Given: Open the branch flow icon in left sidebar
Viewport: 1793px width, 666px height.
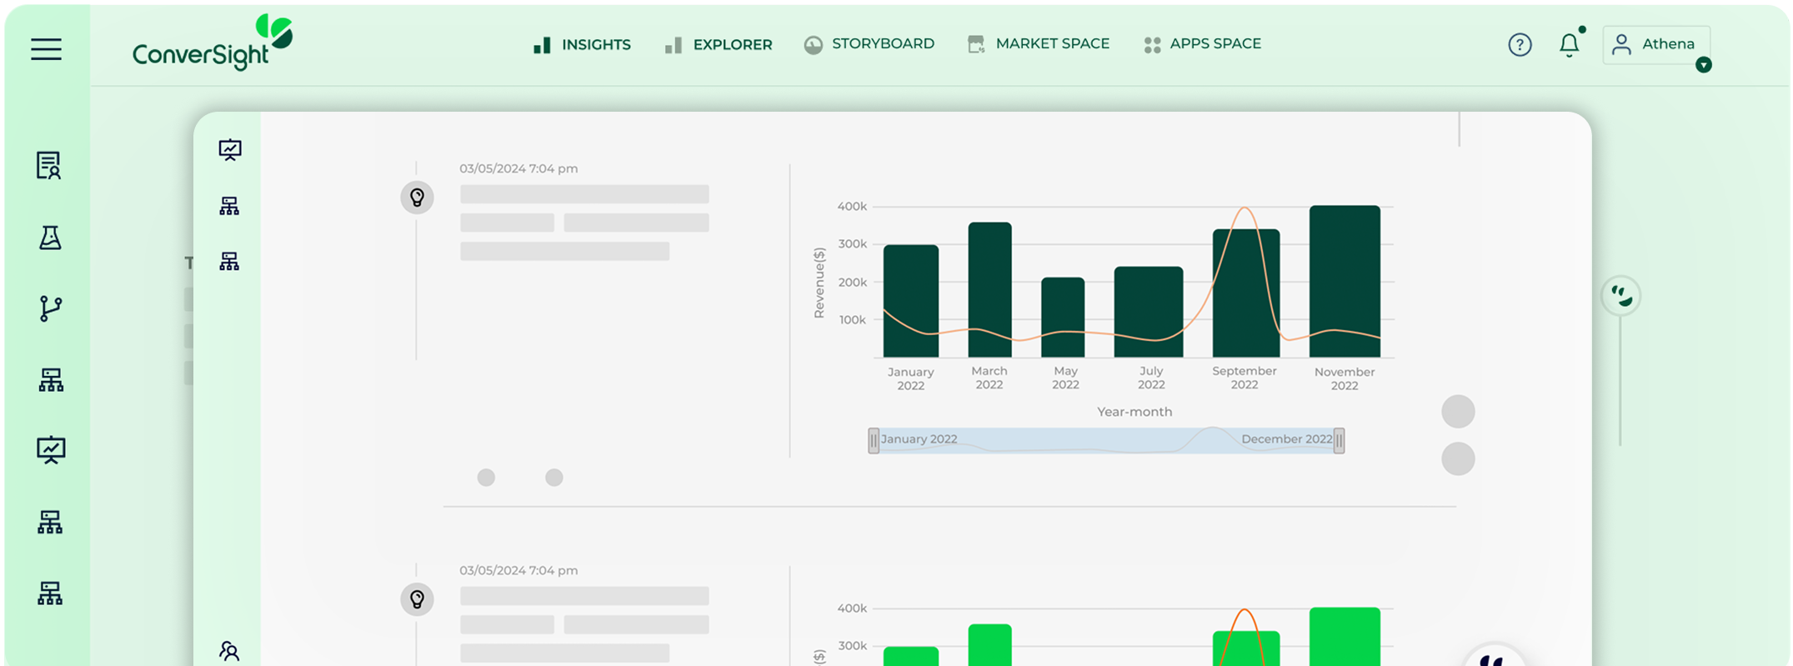Looking at the screenshot, I should coord(50,308).
